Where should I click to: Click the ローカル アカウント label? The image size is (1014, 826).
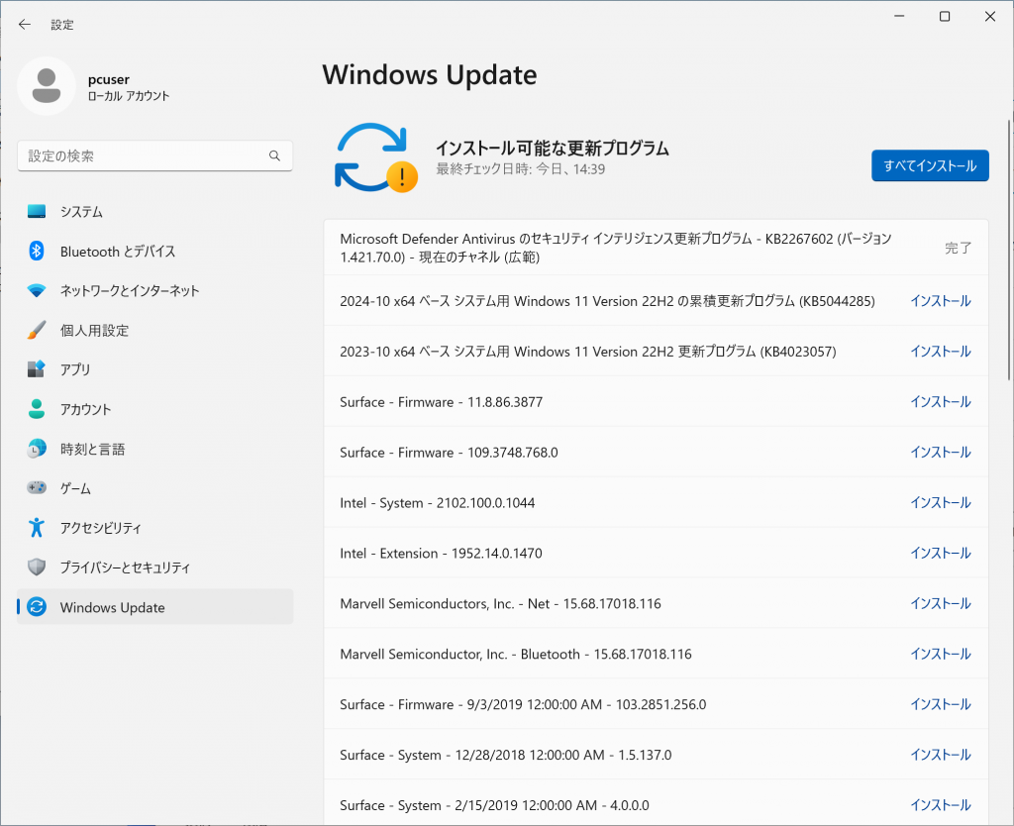(x=129, y=96)
